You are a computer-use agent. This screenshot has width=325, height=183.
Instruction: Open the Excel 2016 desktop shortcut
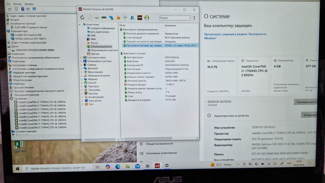click(x=19, y=146)
